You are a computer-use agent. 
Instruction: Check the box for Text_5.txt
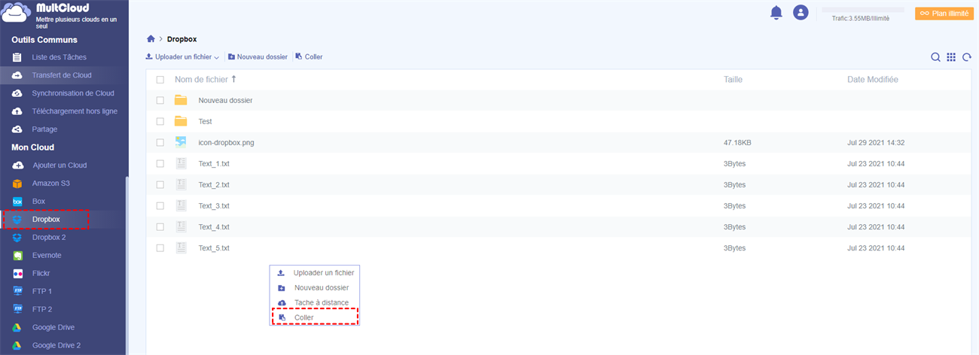160,247
